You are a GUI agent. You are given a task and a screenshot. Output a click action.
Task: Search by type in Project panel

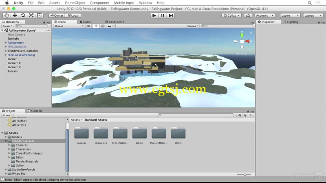[x=240, y=115]
